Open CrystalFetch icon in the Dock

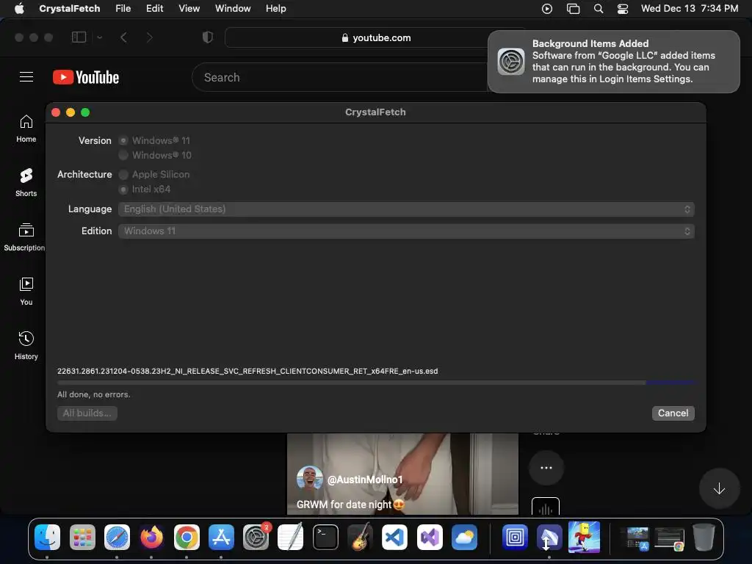pos(549,537)
